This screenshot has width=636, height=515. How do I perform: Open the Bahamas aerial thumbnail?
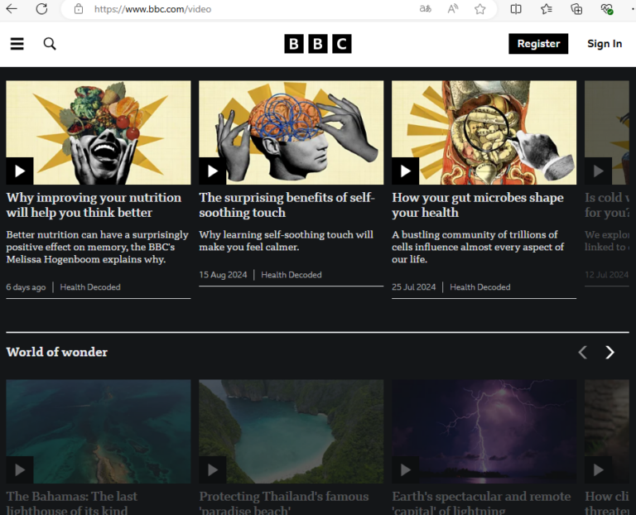pyautogui.click(x=99, y=431)
